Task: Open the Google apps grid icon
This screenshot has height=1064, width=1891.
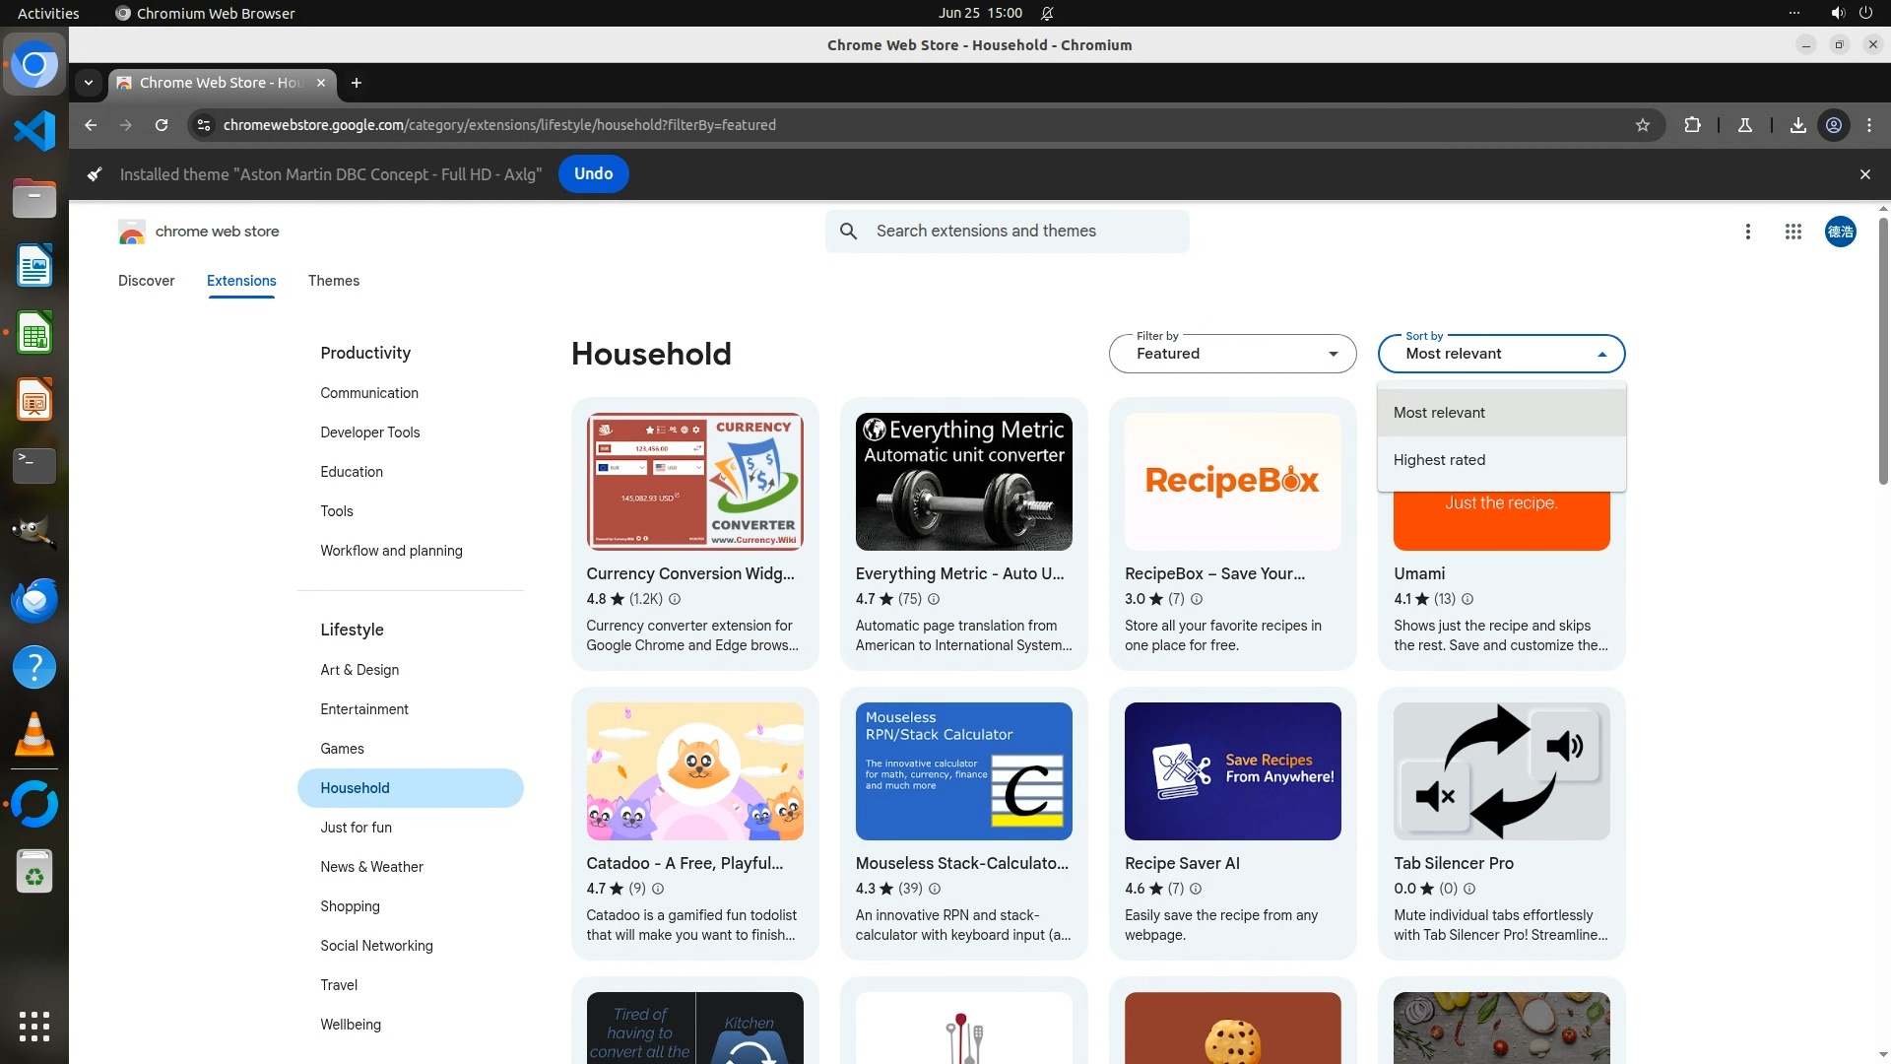Action: [x=1793, y=232]
